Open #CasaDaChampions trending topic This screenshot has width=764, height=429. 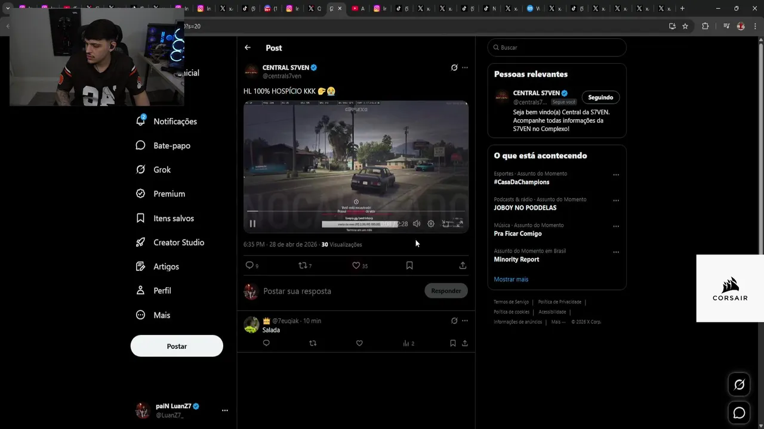pyautogui.click(x=522, y=182)
